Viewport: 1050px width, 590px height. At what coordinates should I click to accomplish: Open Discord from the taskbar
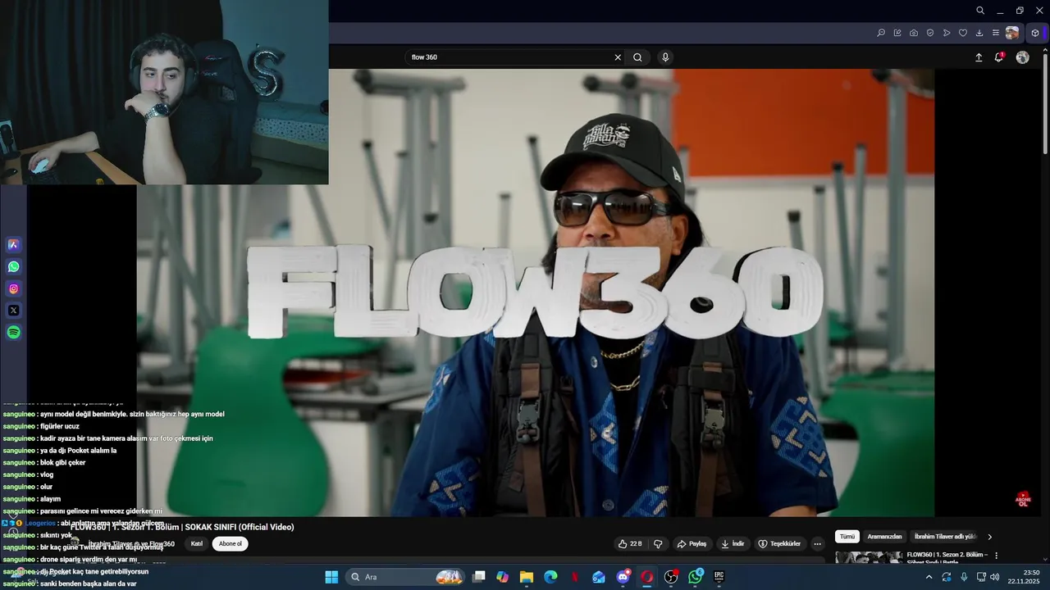[x=623, y=577]
